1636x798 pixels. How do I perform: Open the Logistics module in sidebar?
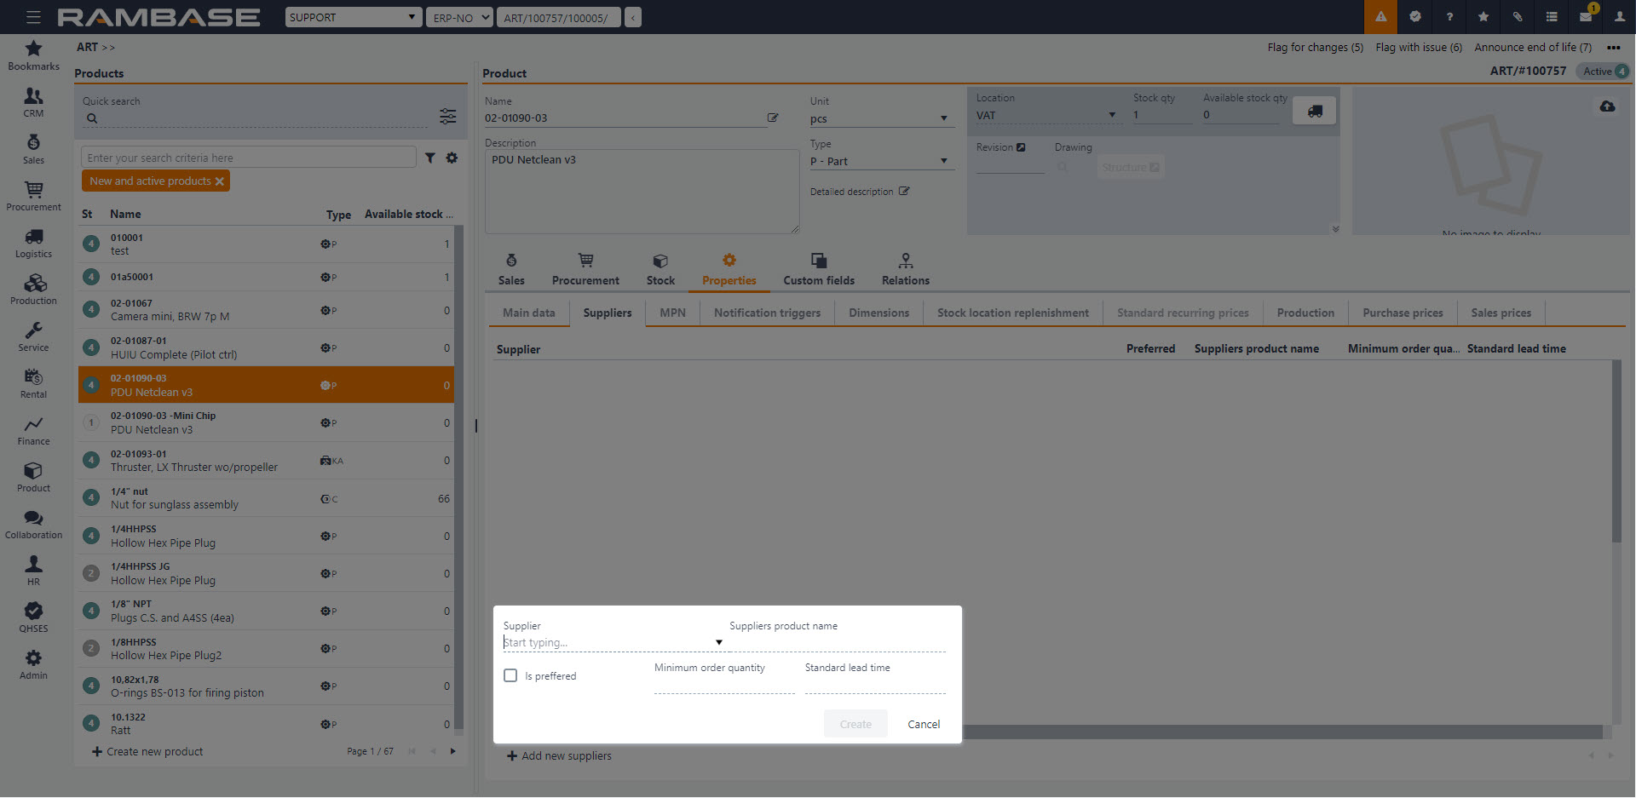click(x=33, y=243)
